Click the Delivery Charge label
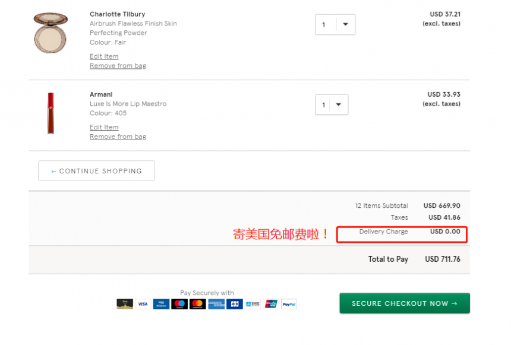The image size is (511, 345). pyautogui.click(x=384, y=232)
